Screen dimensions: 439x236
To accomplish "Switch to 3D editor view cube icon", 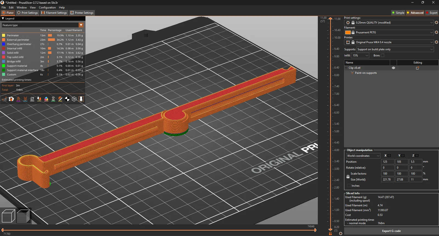I will tap(8, 216).
